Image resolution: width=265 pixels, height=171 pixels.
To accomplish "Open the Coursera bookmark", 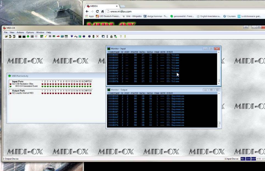I will 230,16.
